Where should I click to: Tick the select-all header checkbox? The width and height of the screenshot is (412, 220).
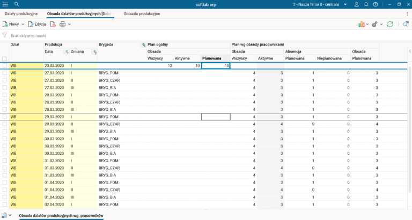pyautogui.click(x=4, y=58)
